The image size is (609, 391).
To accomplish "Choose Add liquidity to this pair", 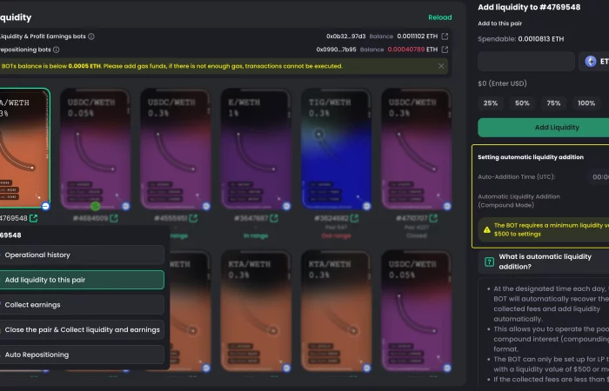I will tap(82, 280).
